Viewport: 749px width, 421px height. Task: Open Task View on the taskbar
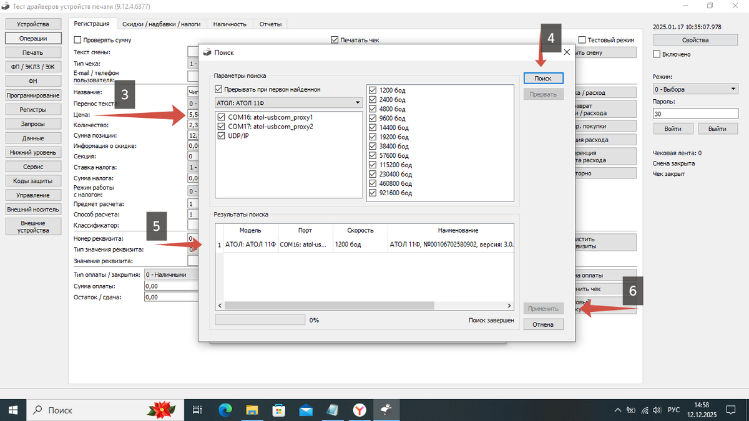(x=197, y=410)
